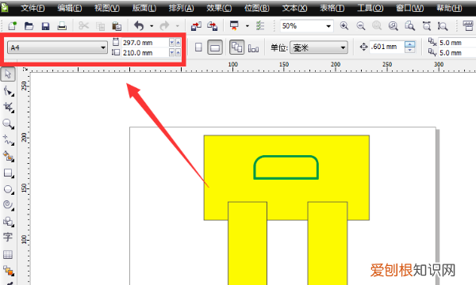Open the 文件(F) menu
Image resolution: width=476 pixels, height=285 pixels.
pyautogui.click(x=33, y=8)
